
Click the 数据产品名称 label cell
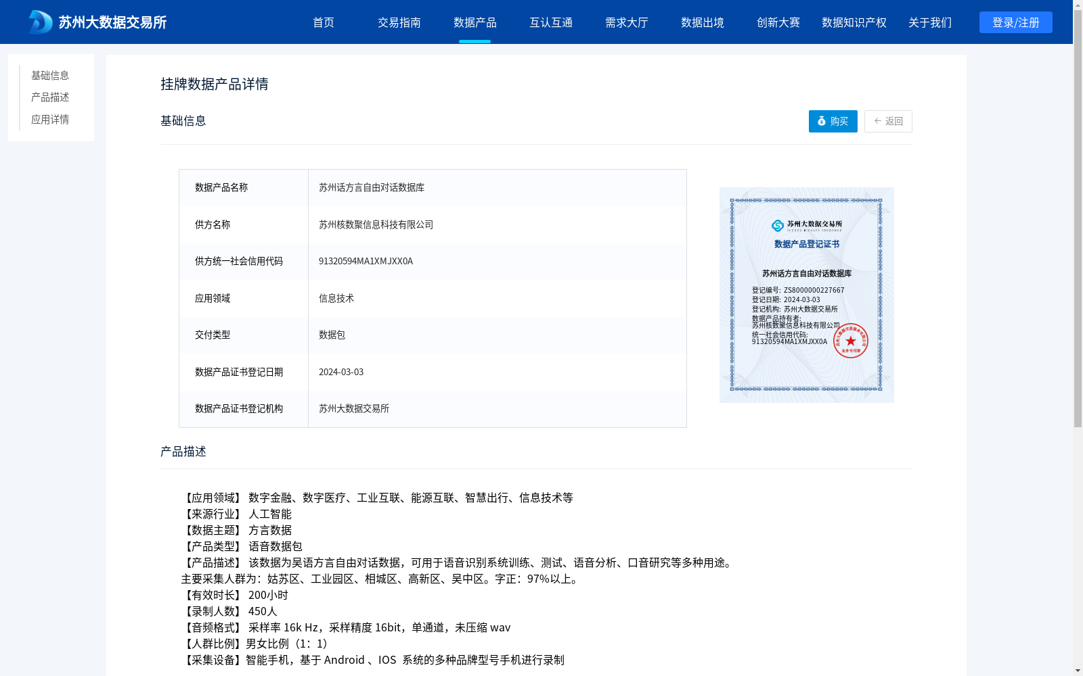244,188
